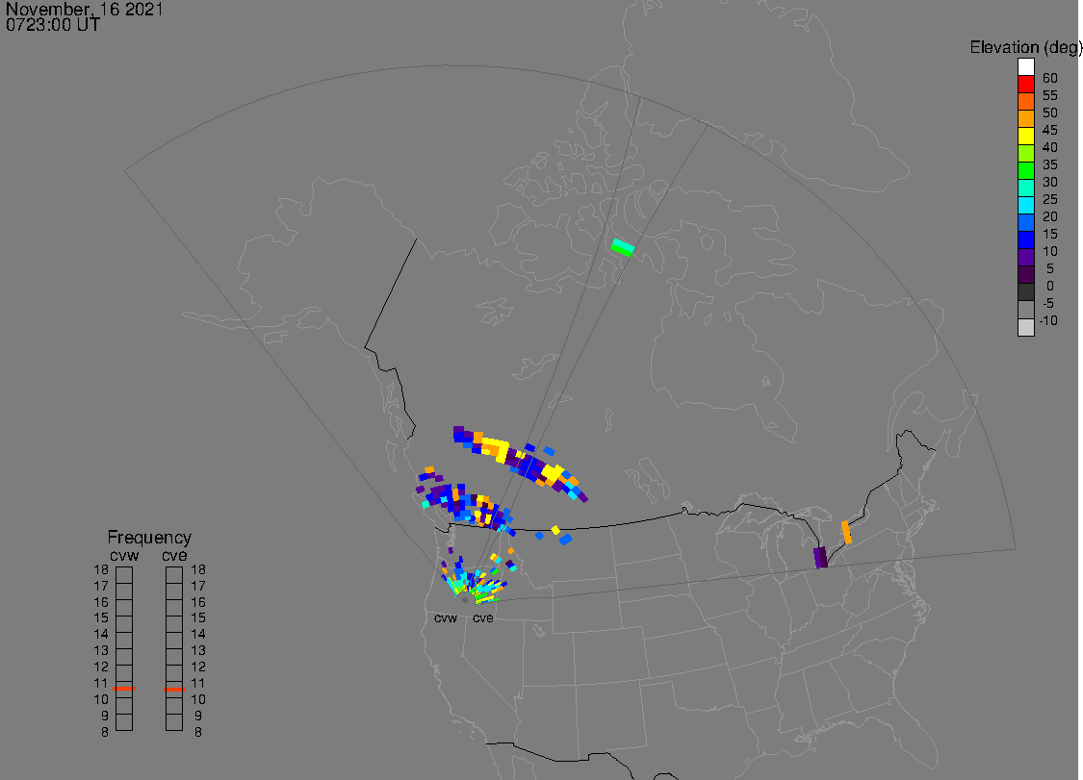
Task: Click '8' on the cve frequency scale
Action: click(198, 732)
